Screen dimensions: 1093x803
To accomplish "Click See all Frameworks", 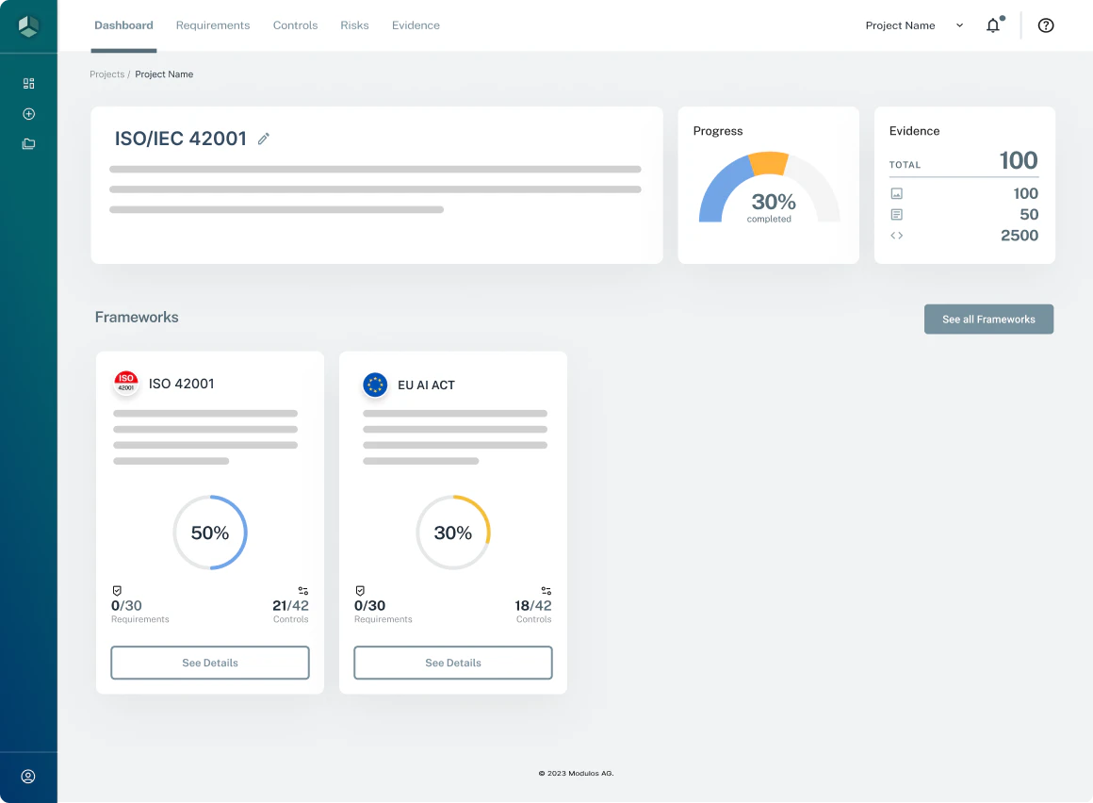I will click(x=988, y=319).
